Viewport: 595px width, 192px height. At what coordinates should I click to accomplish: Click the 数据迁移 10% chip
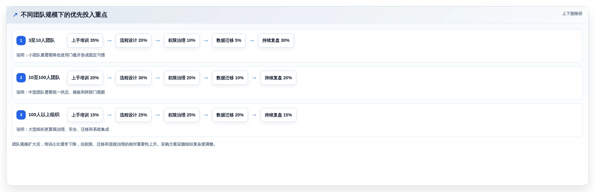coord(230,78)
